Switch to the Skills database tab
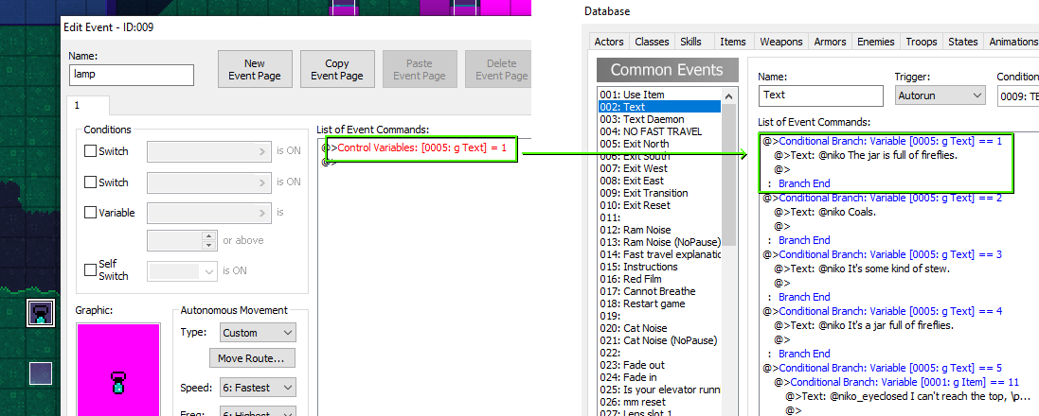 click(690, 42)
